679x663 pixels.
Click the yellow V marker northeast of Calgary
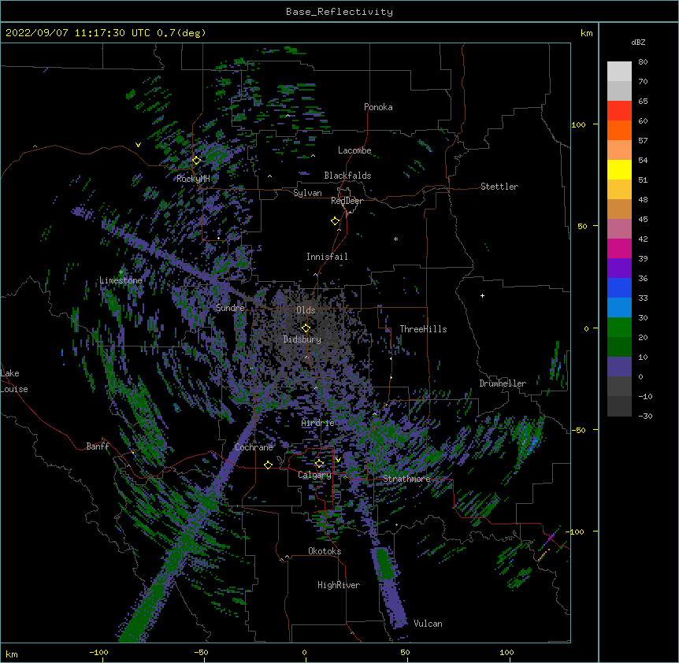[x=338, y=460]
